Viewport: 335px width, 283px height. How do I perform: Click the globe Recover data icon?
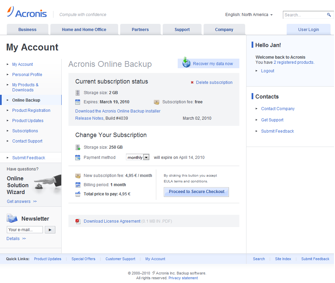186,62
